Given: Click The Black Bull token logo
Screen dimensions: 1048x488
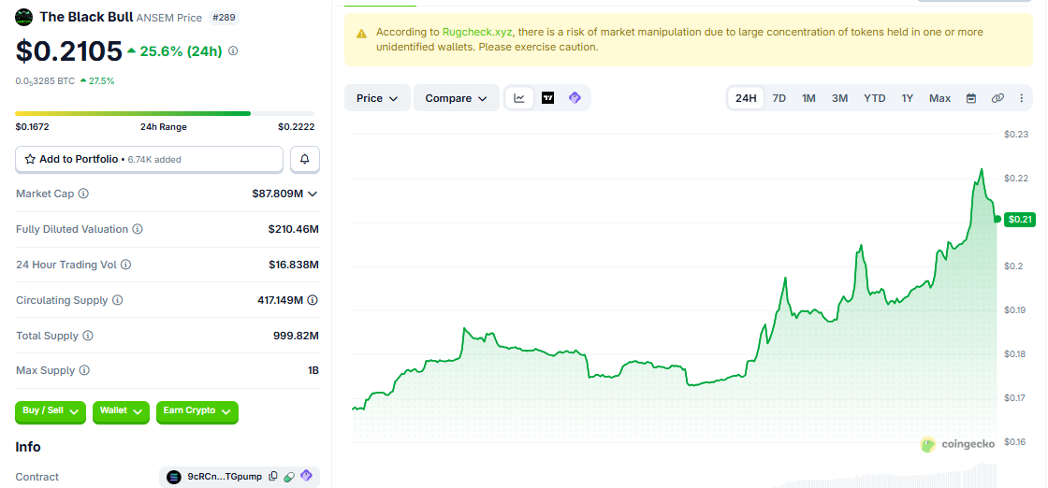Looking at the screenshot, I should tap(24, 18).
